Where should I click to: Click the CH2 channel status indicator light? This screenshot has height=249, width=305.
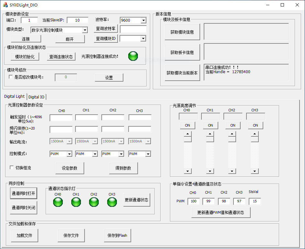tap(94, 202)
